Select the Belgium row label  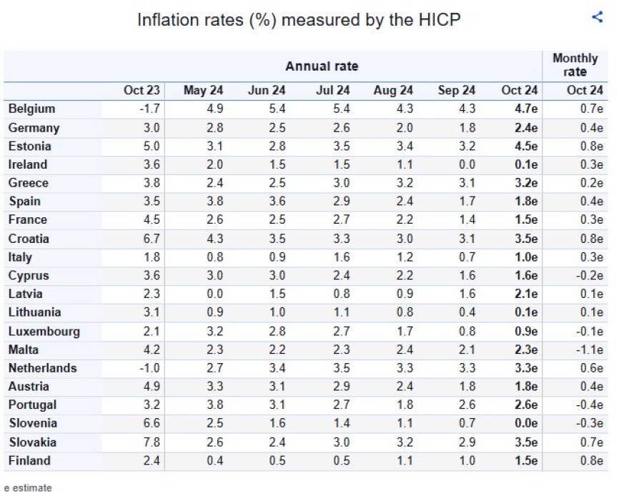pyautogui.click(x=31, y=109)
